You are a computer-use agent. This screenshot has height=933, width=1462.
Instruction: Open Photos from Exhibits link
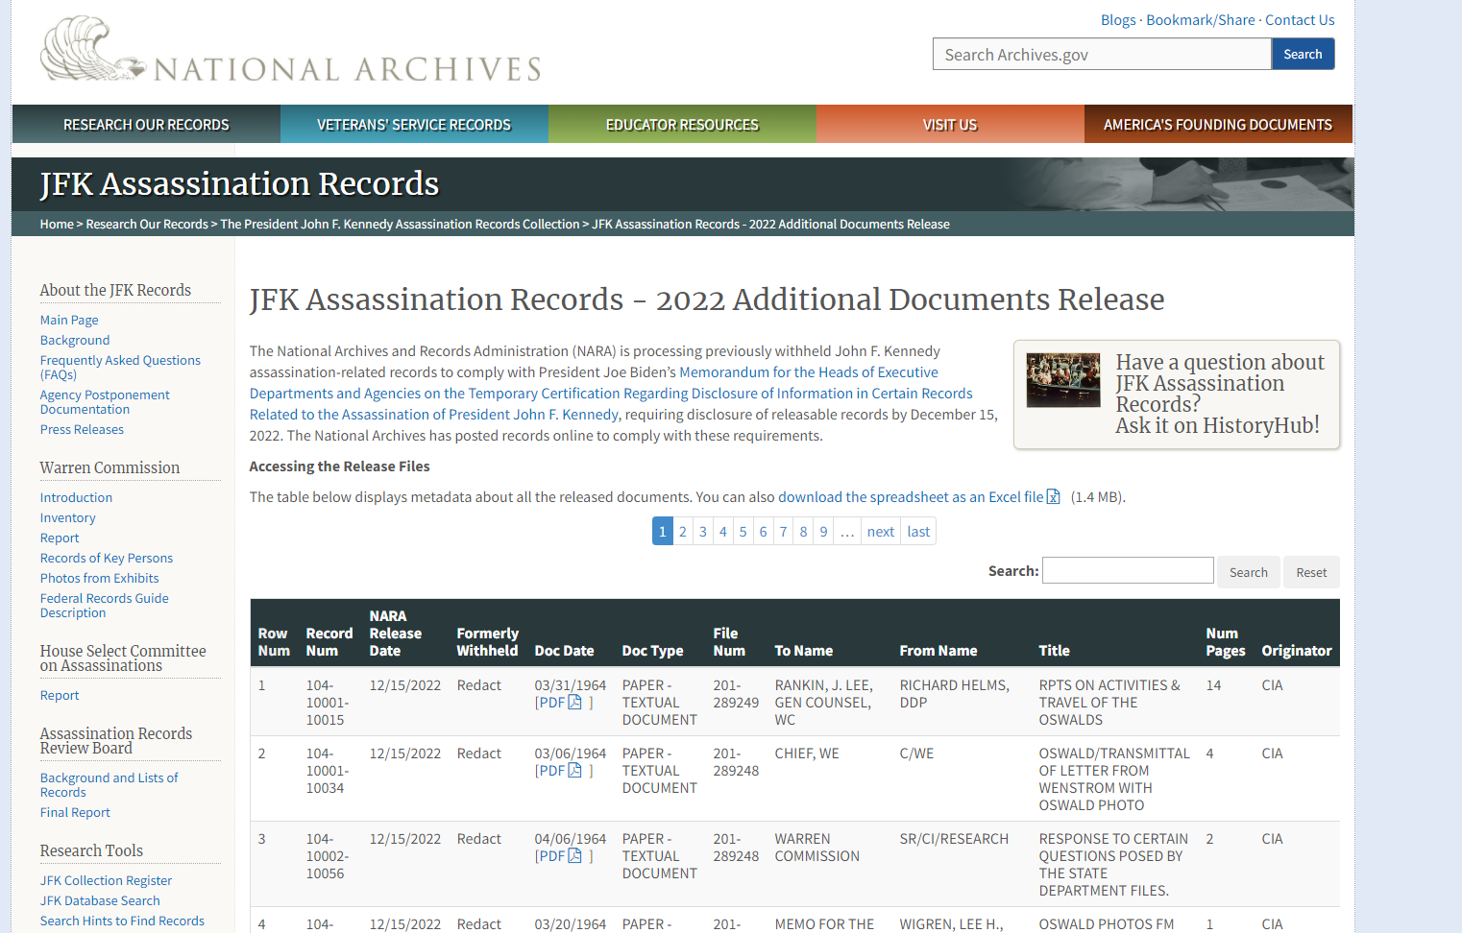(100, 579)
